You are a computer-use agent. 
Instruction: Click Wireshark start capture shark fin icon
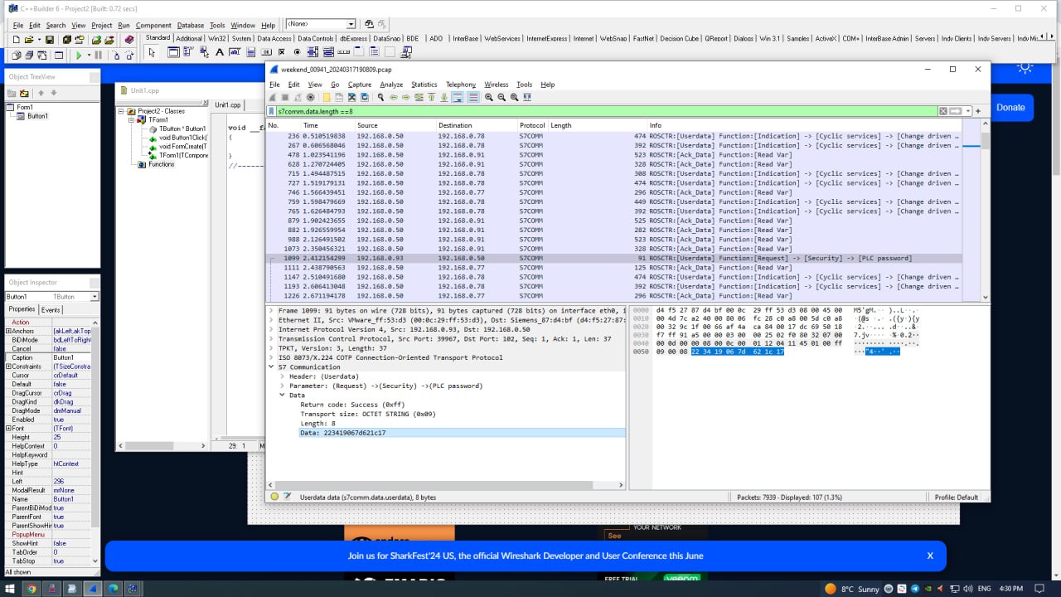click(272, 97)
